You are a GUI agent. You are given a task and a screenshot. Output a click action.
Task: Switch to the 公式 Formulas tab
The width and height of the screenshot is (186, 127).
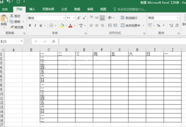(64, 9)
